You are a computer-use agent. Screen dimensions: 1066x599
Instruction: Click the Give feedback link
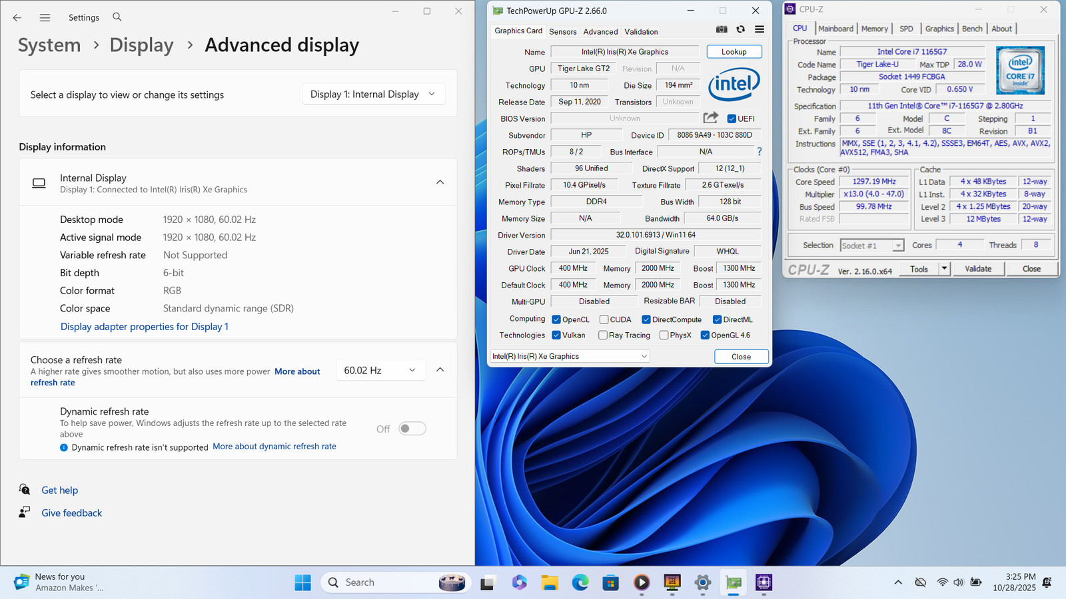coord(72,513)
